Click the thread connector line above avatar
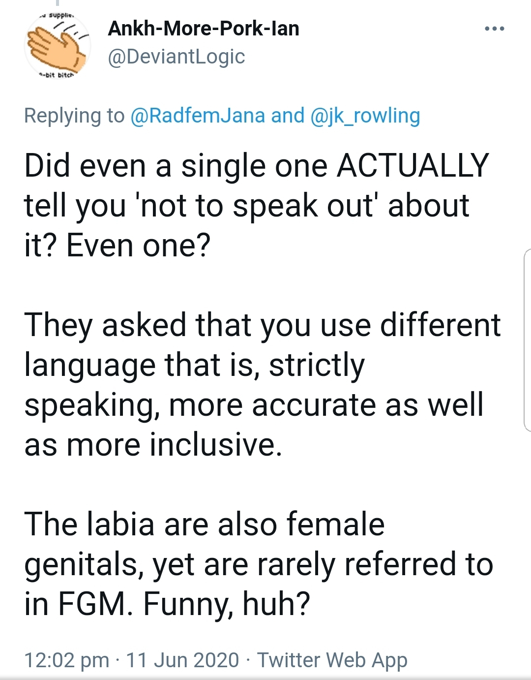The height and width of the screenshot is (680, 531). point(58,4)
